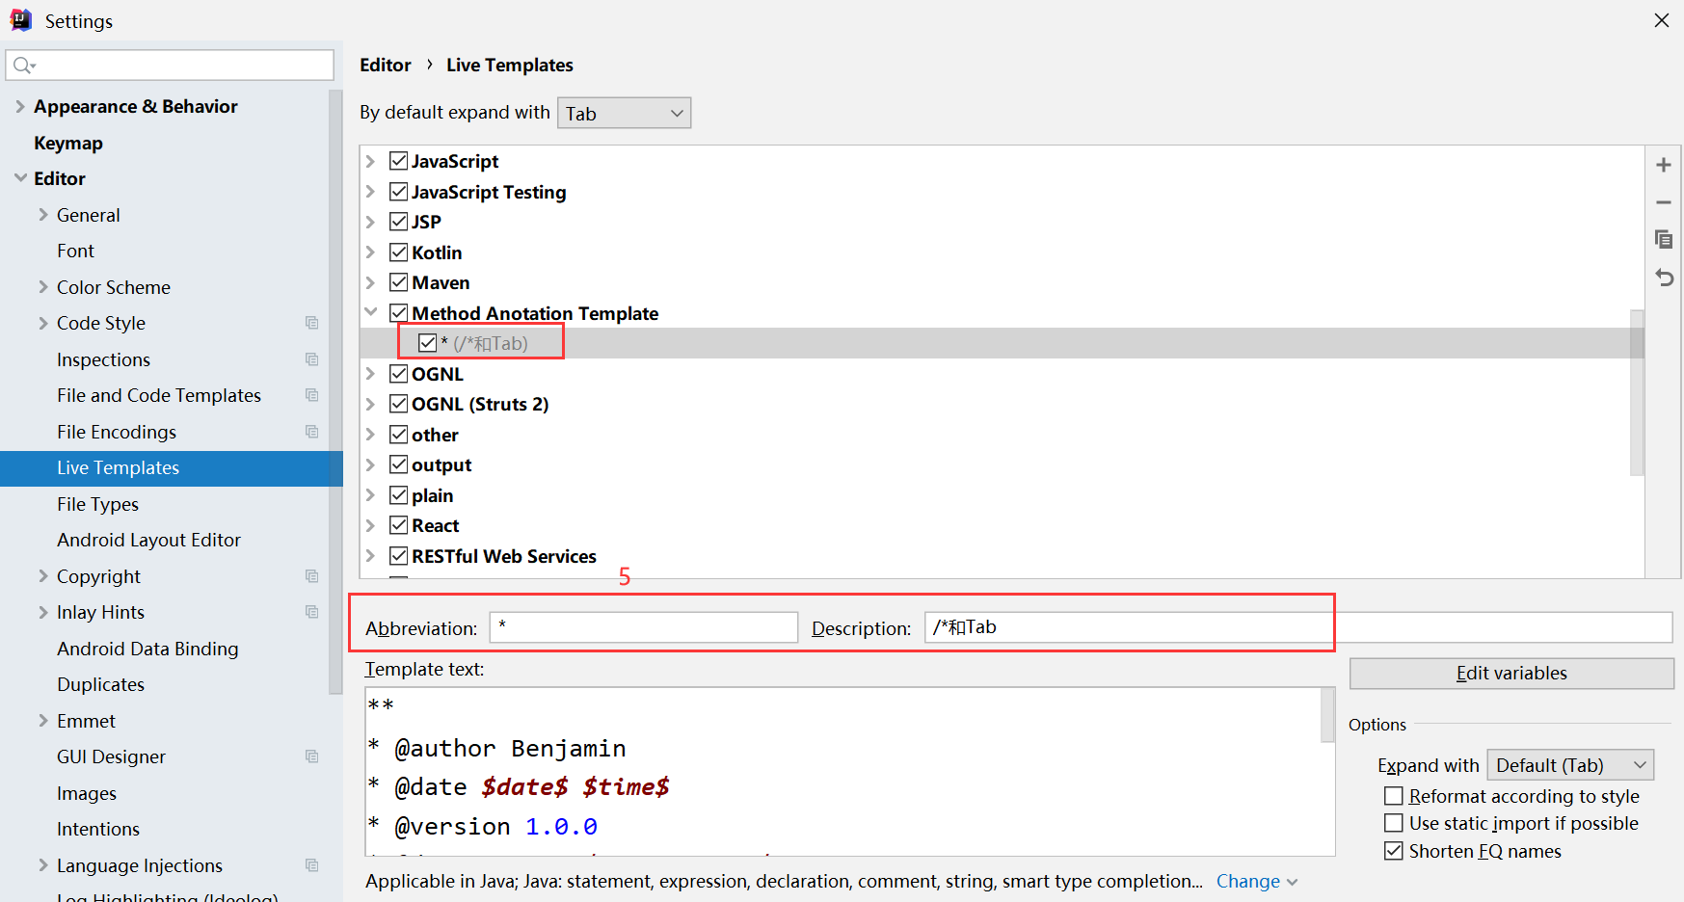The image size is (1684, 902).
Task: Click inside the Template text editor
Action: tap(843, 771)
